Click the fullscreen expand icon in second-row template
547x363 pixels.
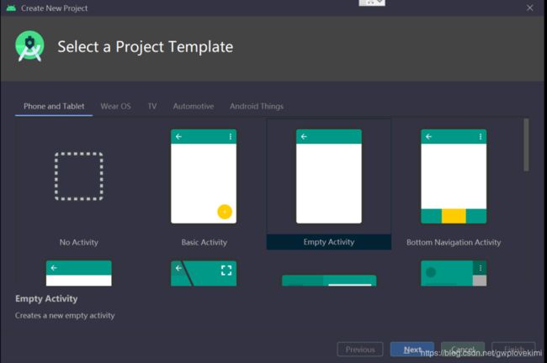click(226, 271)
